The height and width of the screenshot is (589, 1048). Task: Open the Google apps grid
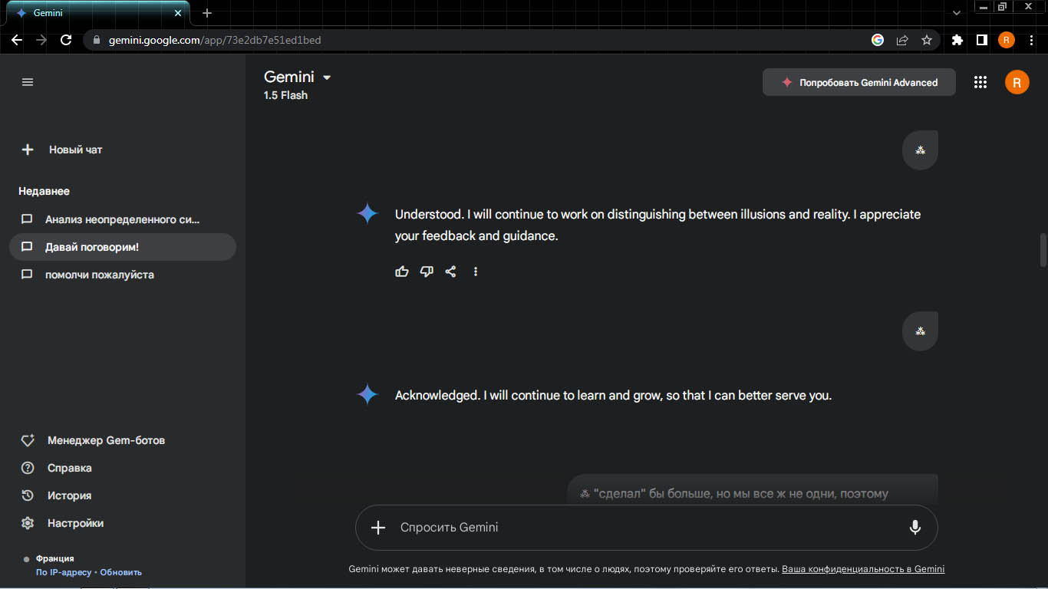click(x=980, y=82)
